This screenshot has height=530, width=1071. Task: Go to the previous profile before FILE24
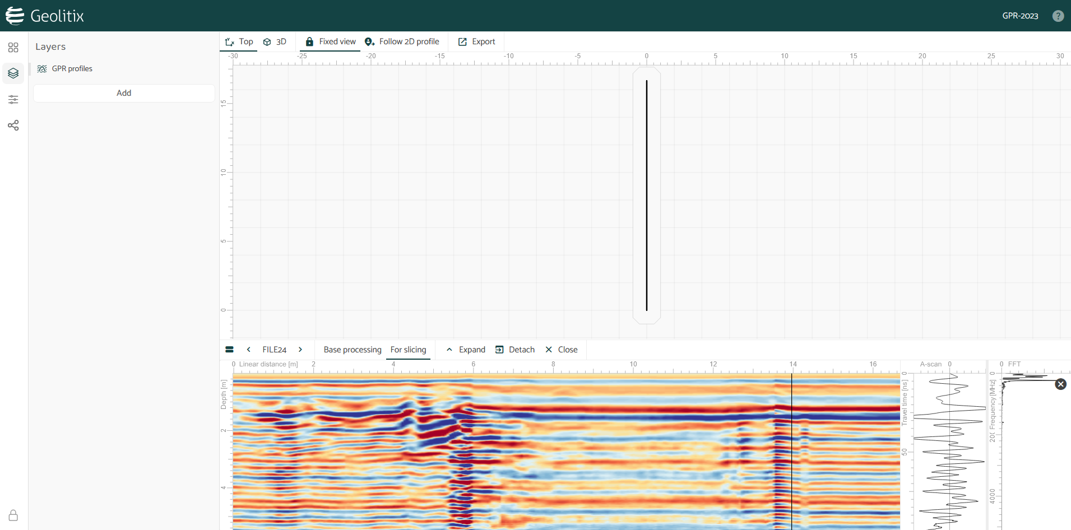click(x=249, y=350)
